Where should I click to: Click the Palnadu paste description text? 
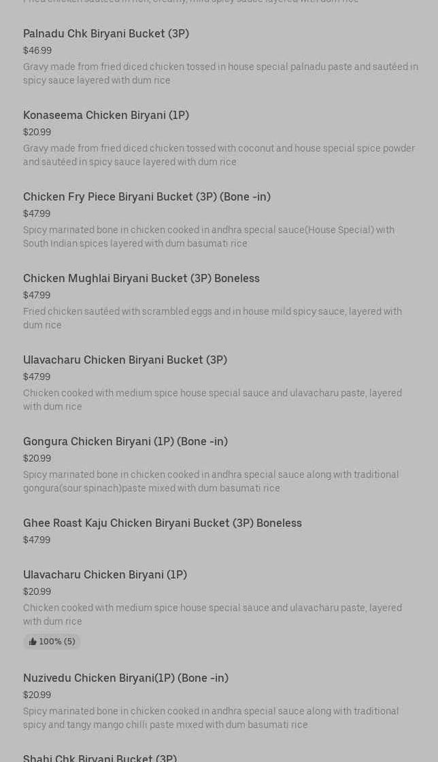(x=221, y=73)
